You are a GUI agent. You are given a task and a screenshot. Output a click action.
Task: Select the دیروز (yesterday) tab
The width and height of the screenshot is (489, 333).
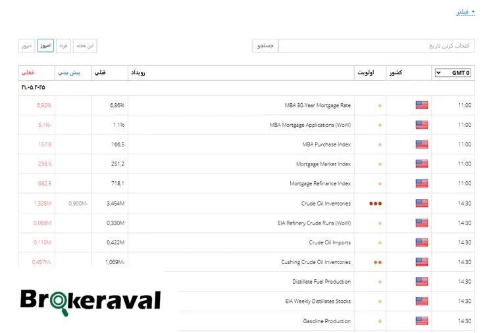tap(26, 46)
